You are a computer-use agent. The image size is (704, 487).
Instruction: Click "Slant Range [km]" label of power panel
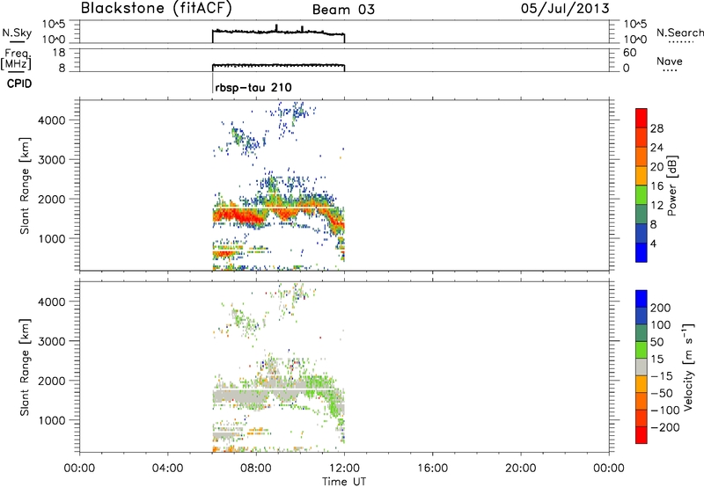tap(25, 185)
